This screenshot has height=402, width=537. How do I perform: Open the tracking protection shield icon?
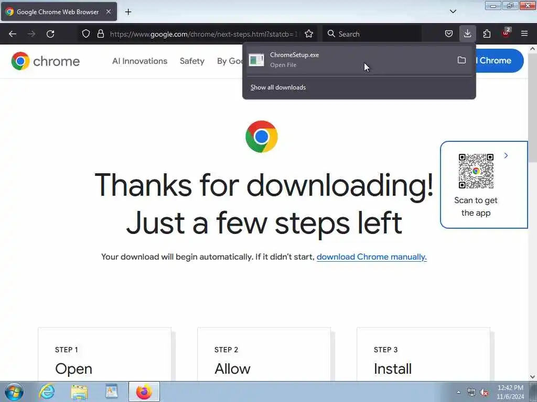(86, 33)
